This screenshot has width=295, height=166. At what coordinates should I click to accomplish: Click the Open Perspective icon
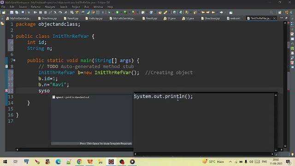point(280,12)
